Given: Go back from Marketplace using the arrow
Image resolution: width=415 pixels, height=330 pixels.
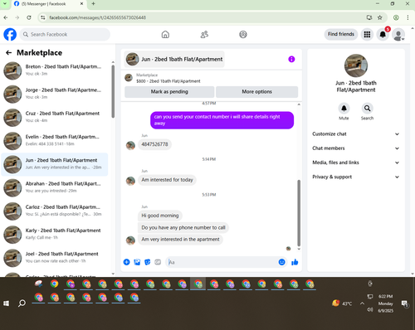Looking at the screenshot, I should point(9,52).
